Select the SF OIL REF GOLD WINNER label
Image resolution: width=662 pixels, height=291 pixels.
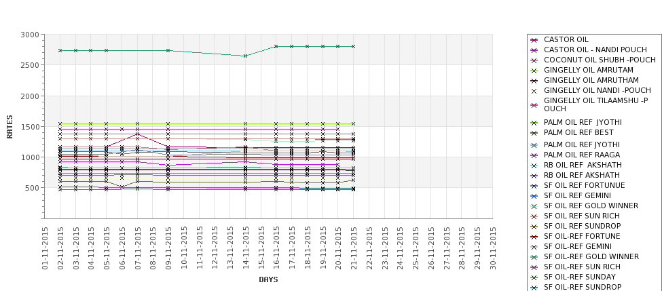point(591,206)
